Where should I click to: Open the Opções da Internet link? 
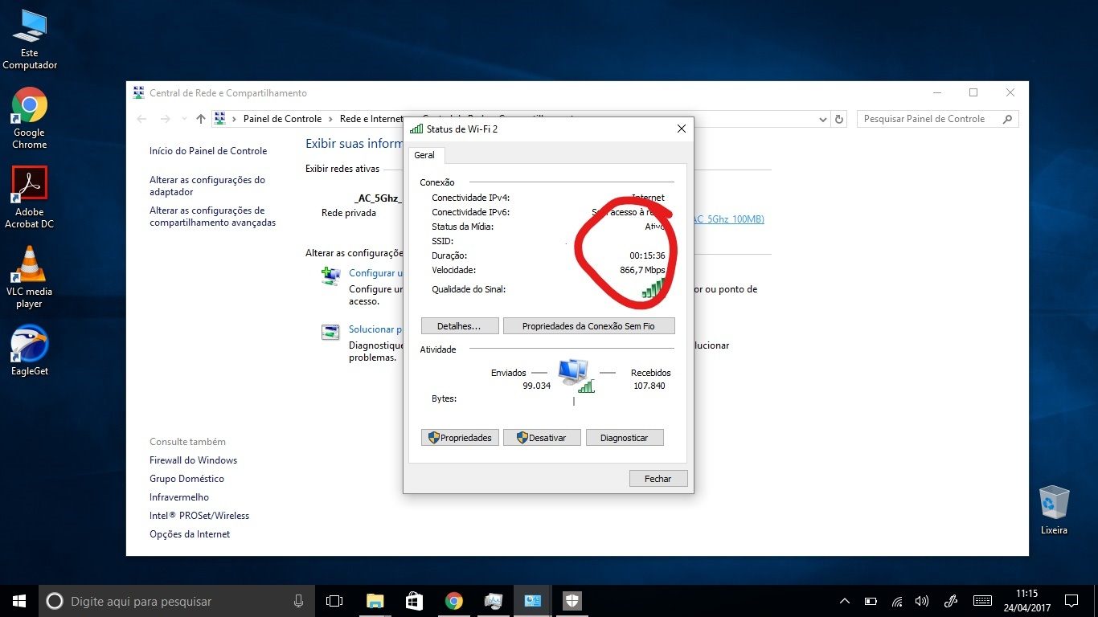(x=190, y=534)
